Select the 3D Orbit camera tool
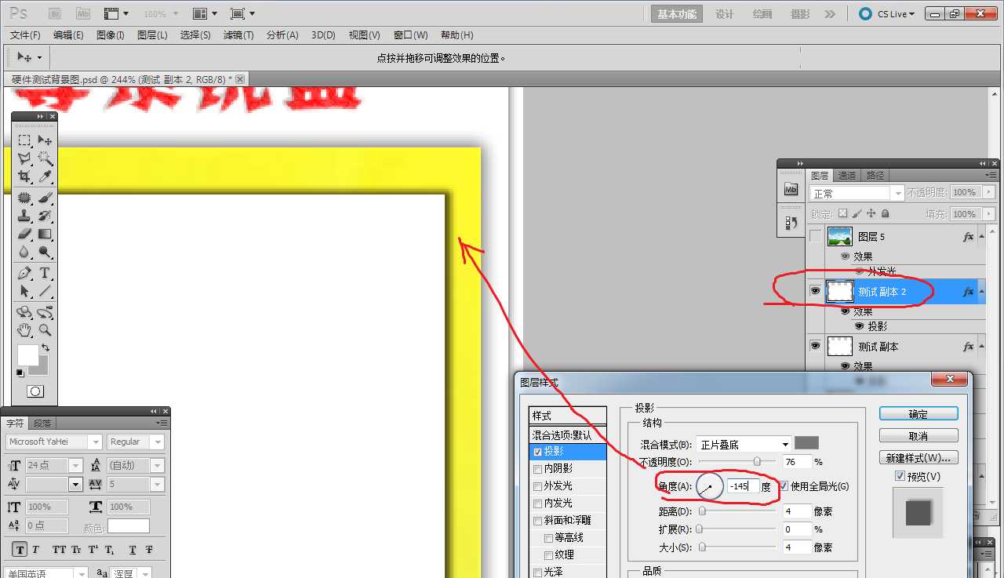Screen dimensions: 1004x578 point(45,312)
